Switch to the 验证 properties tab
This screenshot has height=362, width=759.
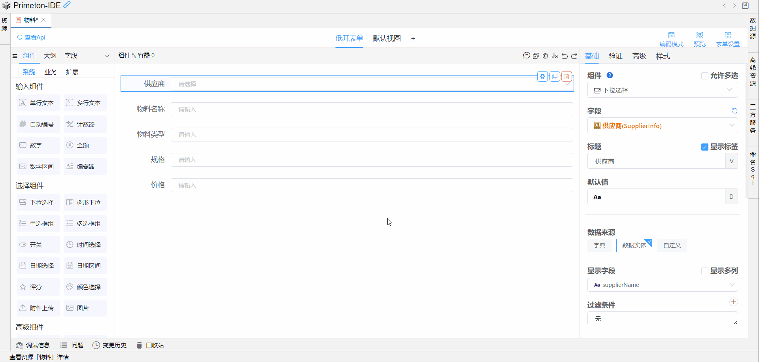(x=615, y=56)
